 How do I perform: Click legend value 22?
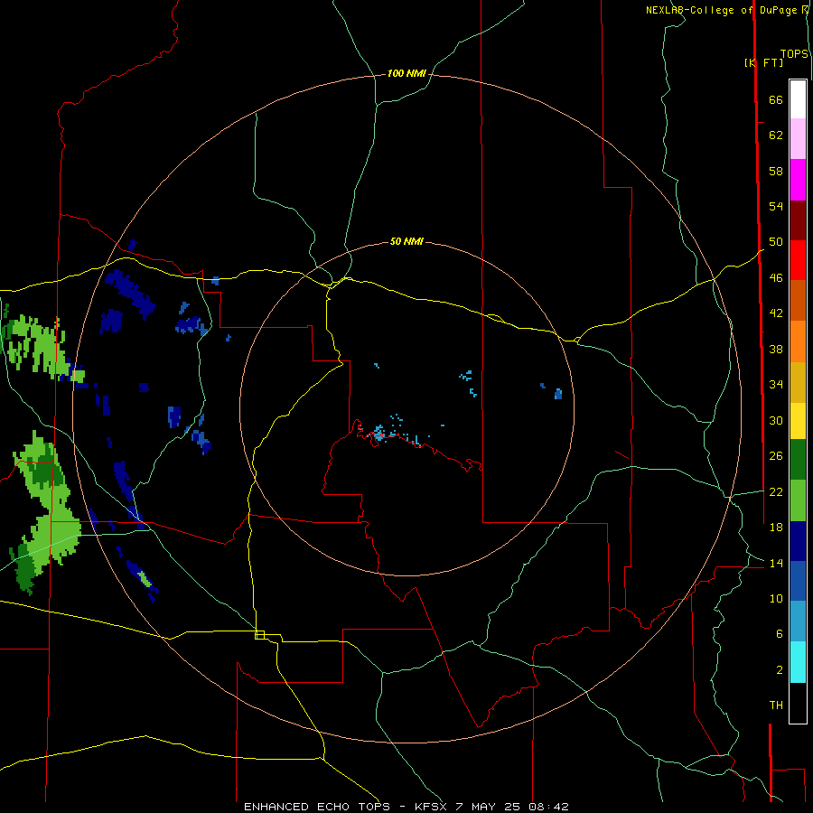(776, 492)
